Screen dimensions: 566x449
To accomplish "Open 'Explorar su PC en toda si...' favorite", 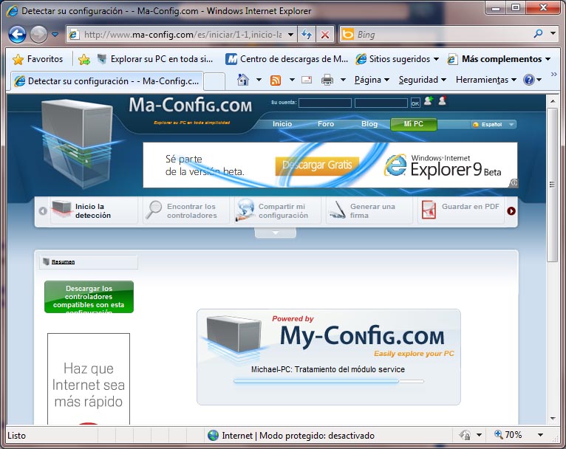I will coord(156,59).
